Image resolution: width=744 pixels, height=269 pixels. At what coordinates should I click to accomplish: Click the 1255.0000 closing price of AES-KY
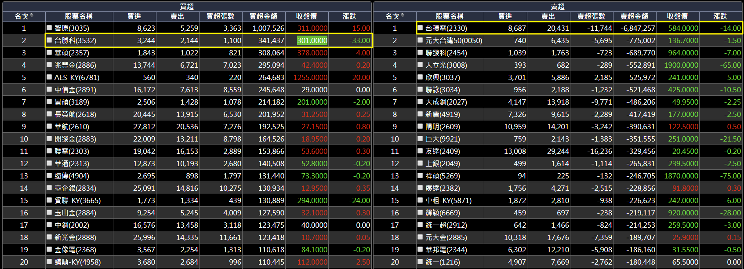tap(310, 77)
